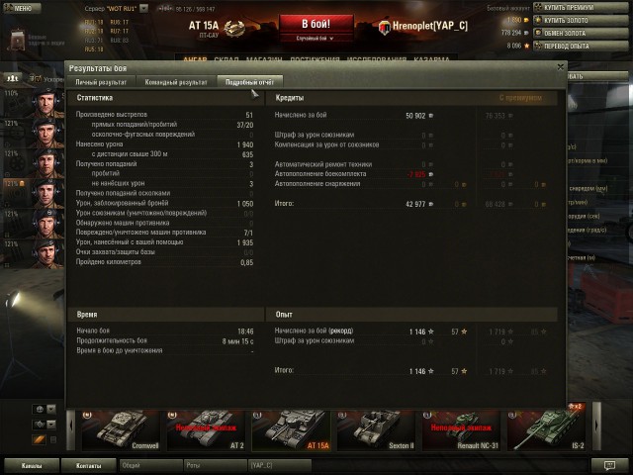Open the Каналы channels button
633x475 pixels.
(32, 466)
